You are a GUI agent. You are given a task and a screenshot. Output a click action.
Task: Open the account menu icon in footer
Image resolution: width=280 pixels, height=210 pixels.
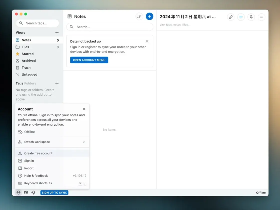coord(18,192)
